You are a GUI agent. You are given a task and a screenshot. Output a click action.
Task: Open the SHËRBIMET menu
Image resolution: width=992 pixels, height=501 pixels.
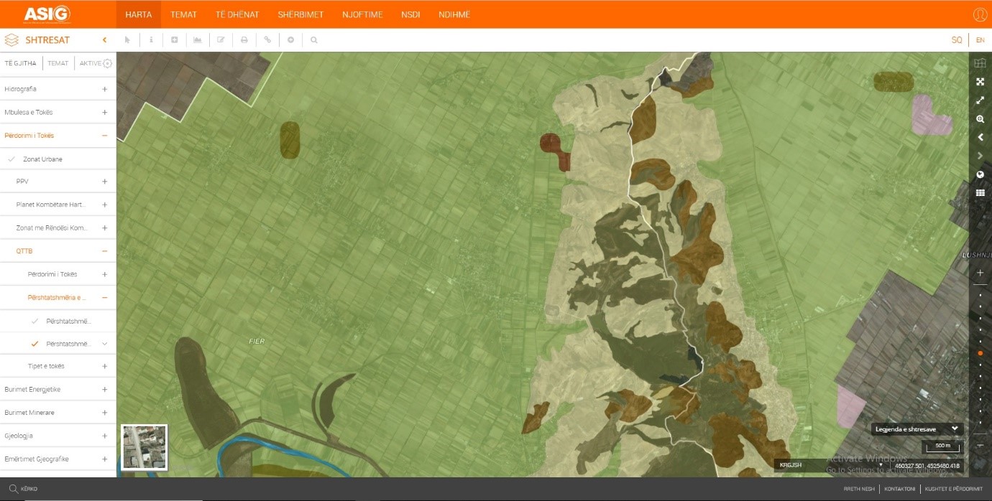point(301,14)
